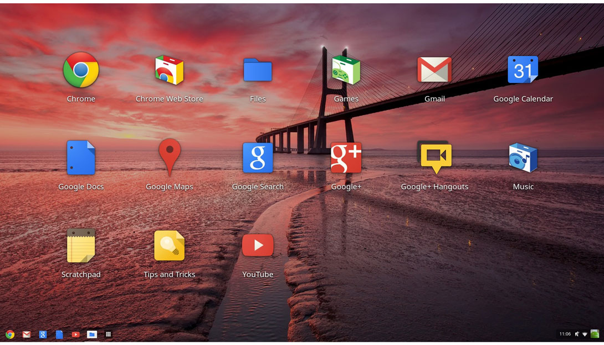Open the apps grid launcher in shelf

[x=108, y=334]
